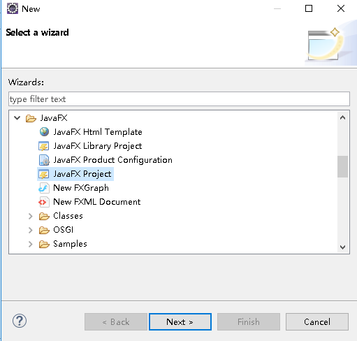
Task: Click the JavaFX Project wizard icon
Action: click(43, 174)
